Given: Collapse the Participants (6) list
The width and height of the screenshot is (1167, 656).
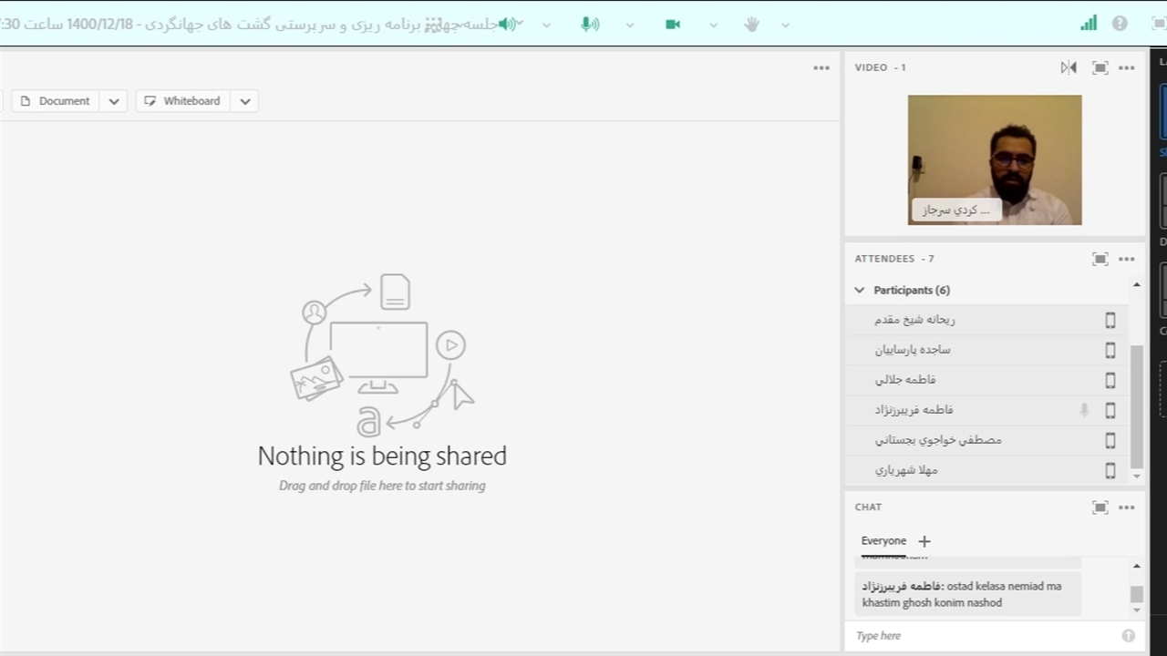Looking at the screenshot, I should click(x=859, y=290).
